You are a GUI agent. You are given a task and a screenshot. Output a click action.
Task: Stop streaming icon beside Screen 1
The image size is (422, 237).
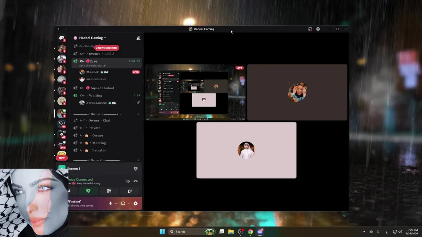click(136, 169)
